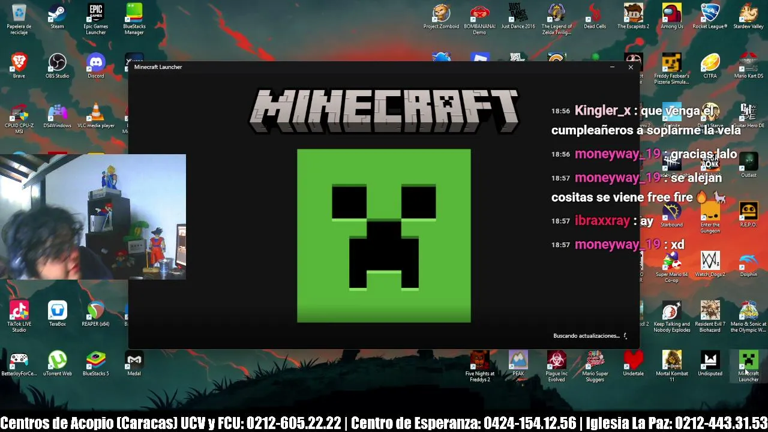Select Keep Talking and Nobody Explodes icon
Screen dimensions: 768x432
[x=672, y=317]
